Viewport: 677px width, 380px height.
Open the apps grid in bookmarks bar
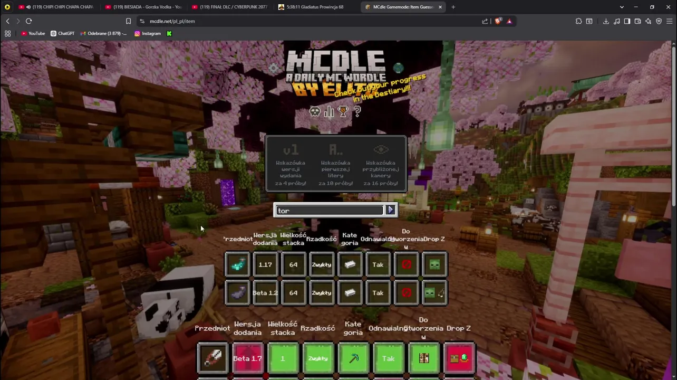tap(7, 33)
